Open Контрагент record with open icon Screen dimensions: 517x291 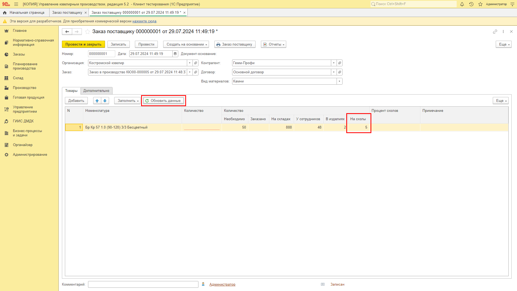[x=340, y=63]
